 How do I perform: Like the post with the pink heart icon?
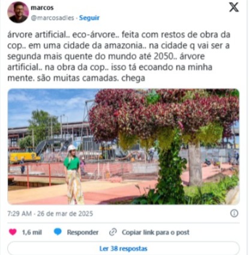13,232
